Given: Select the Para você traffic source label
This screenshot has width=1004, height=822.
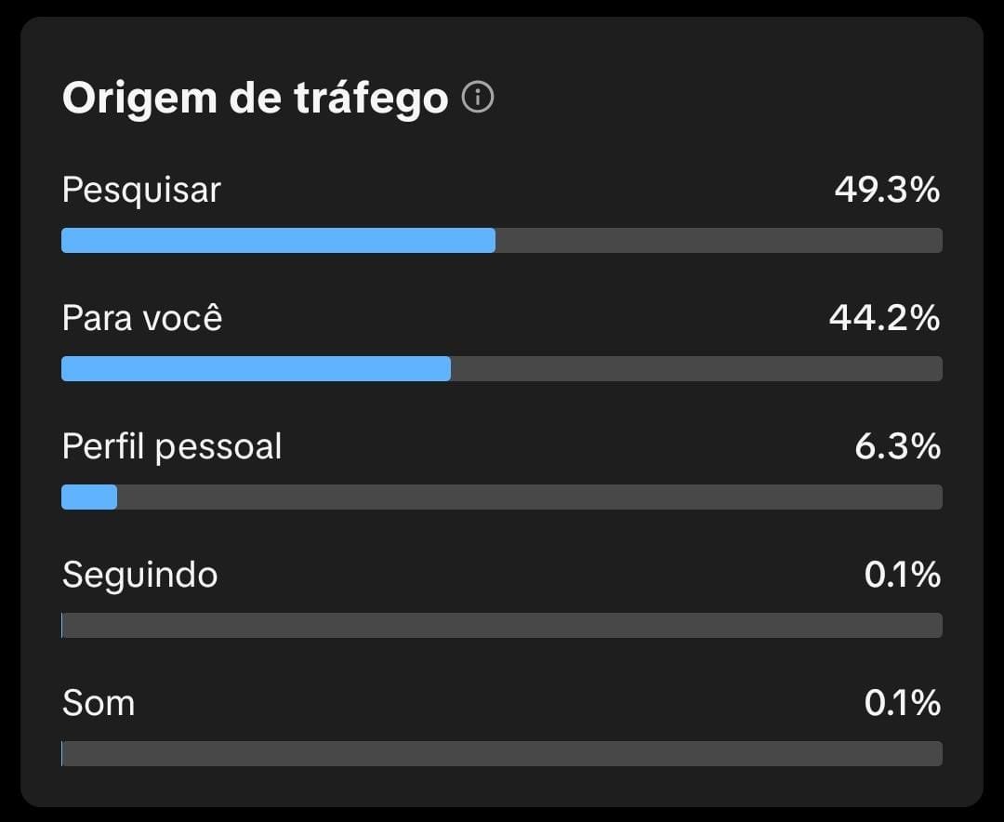Looking at the screenshot, I should [x=142, y=319].
